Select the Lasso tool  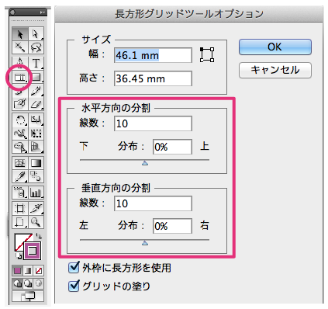[x=36, y=47]
